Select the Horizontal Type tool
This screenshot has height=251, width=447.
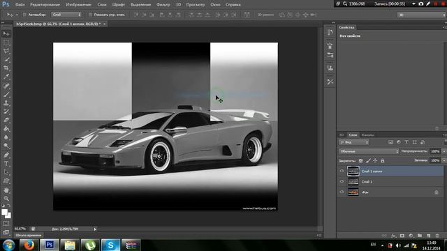pos(6,164)
